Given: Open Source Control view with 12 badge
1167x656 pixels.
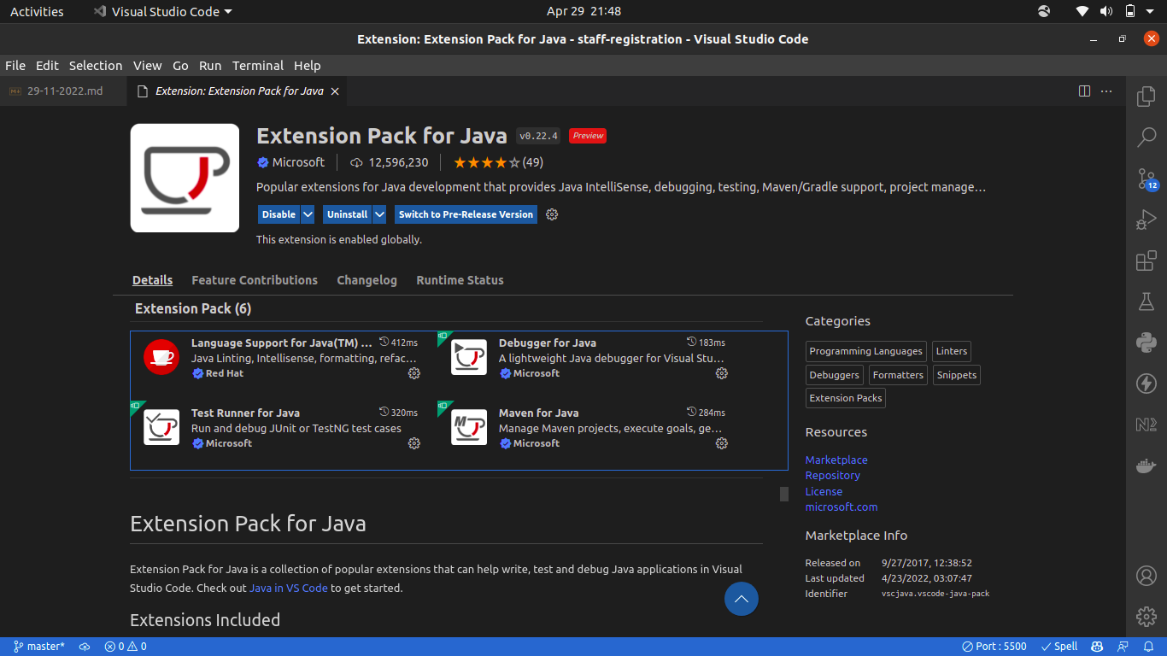Looking at the screenshot, I should pyautogui.click(x=1146, y=179).
